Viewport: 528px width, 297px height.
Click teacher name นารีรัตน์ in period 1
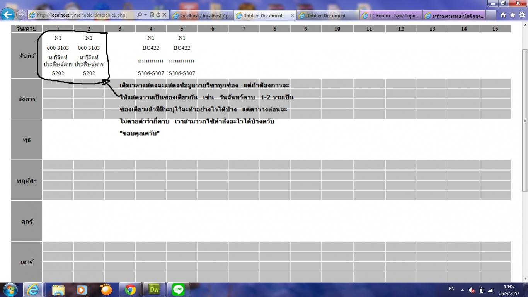58,57
